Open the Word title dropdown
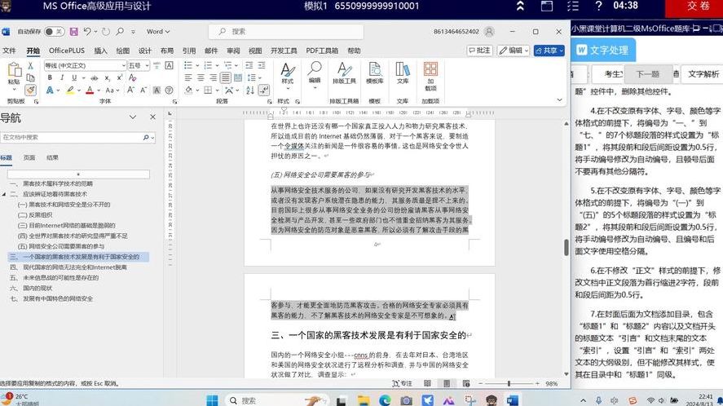This screenshot has height=406, width=723. pyautogui.click(x=158, y=31)
